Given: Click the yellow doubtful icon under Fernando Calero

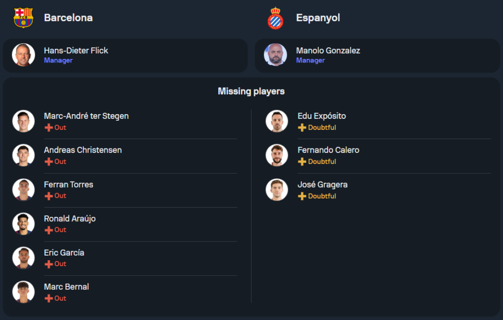Looking at the screenshot, I should click(x=302, y=162).
